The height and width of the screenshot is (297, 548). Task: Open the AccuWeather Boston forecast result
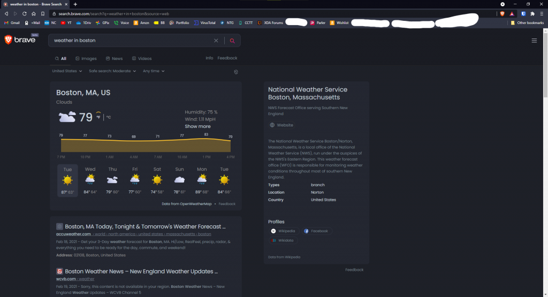pos(145,226)
